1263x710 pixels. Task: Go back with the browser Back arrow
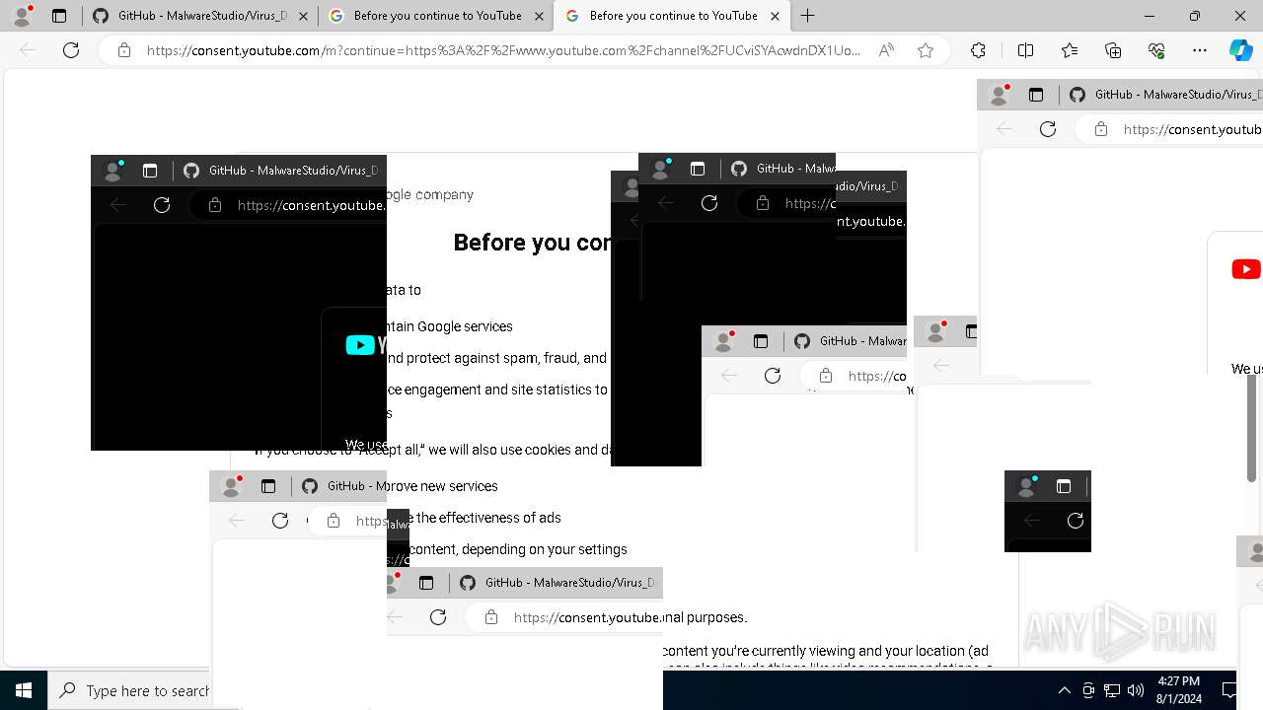(x=28, y=50)
